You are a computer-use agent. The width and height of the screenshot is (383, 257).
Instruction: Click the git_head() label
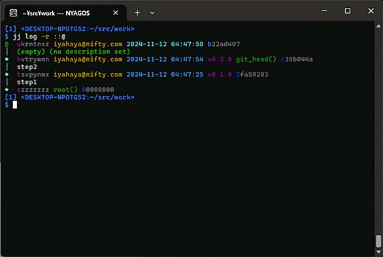[x=256, y=59]
